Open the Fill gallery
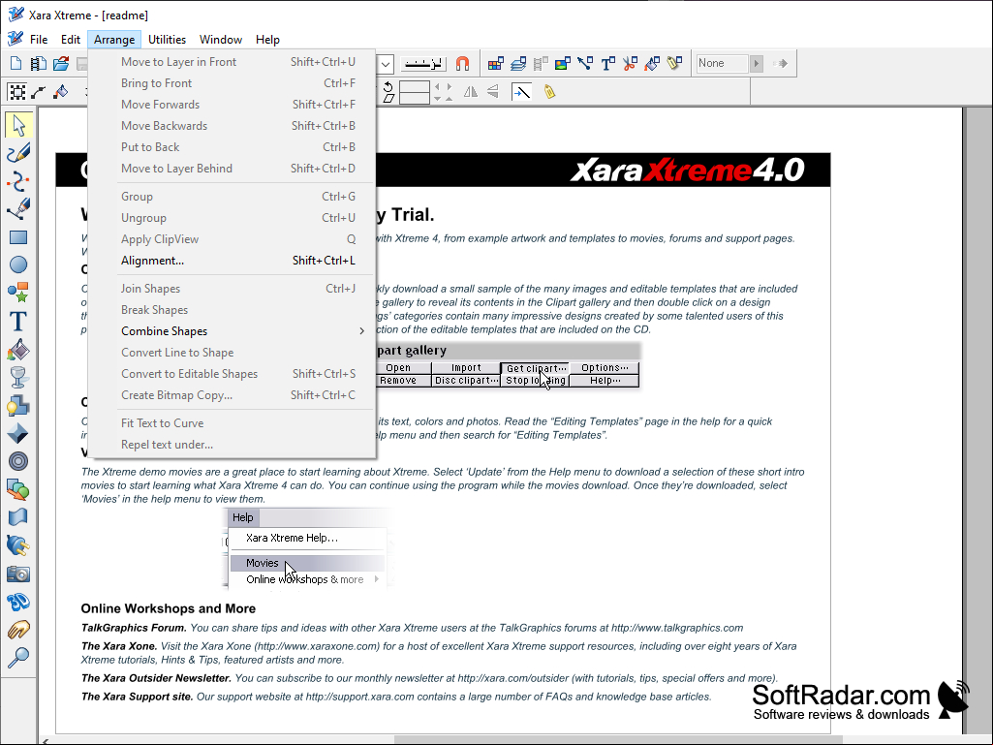This screenshot has height=745, width=993. 652,63
